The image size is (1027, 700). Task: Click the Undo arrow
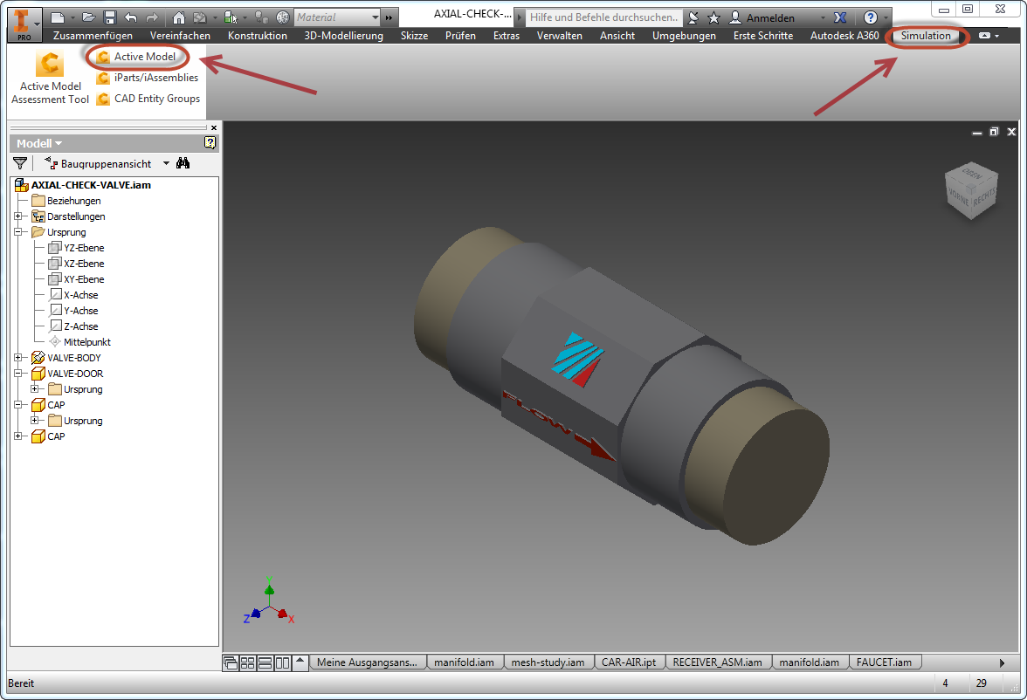click(x=131, y=17)
